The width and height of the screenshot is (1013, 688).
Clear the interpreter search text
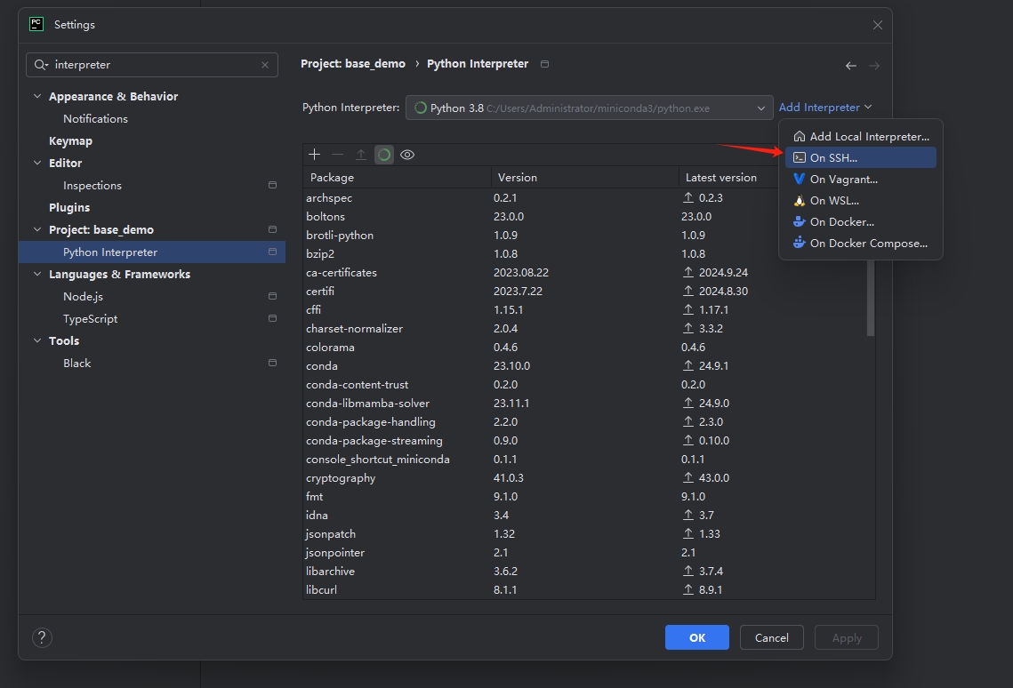(x=265, y=65)
